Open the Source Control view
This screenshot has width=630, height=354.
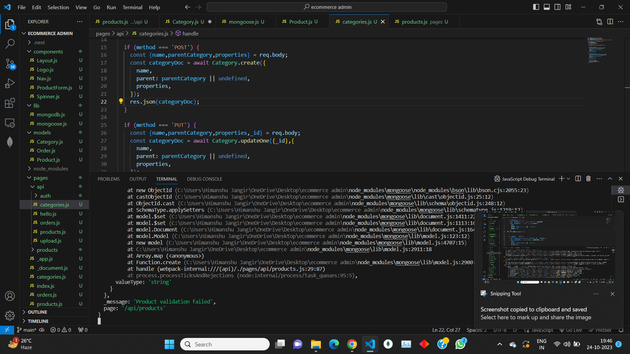click(x=10, y=64)
